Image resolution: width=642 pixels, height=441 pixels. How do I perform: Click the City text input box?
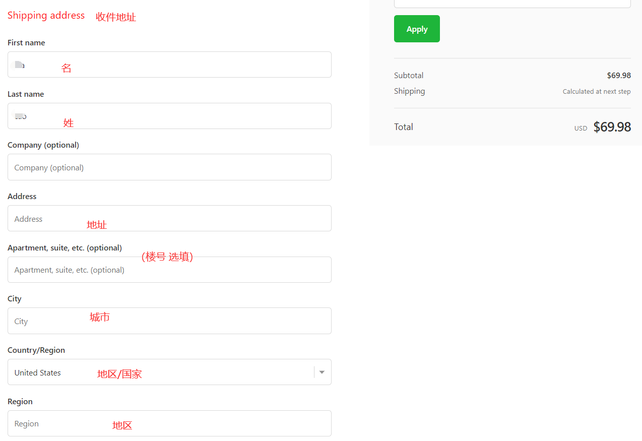point(169,321)
